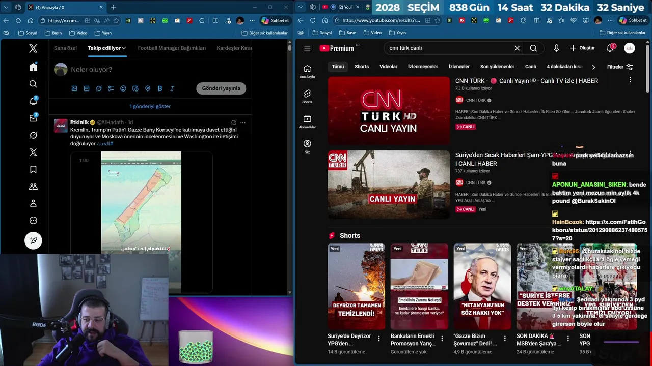Image resolution: width=652 pixels, height=366 pixels.
Task: Open options for Gazze Bizim Şovumuz short
Action: pos(505,339)
